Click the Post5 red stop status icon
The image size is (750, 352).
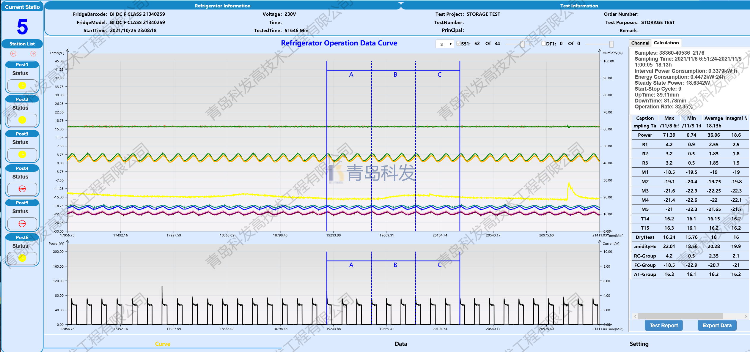click(22, 223)
